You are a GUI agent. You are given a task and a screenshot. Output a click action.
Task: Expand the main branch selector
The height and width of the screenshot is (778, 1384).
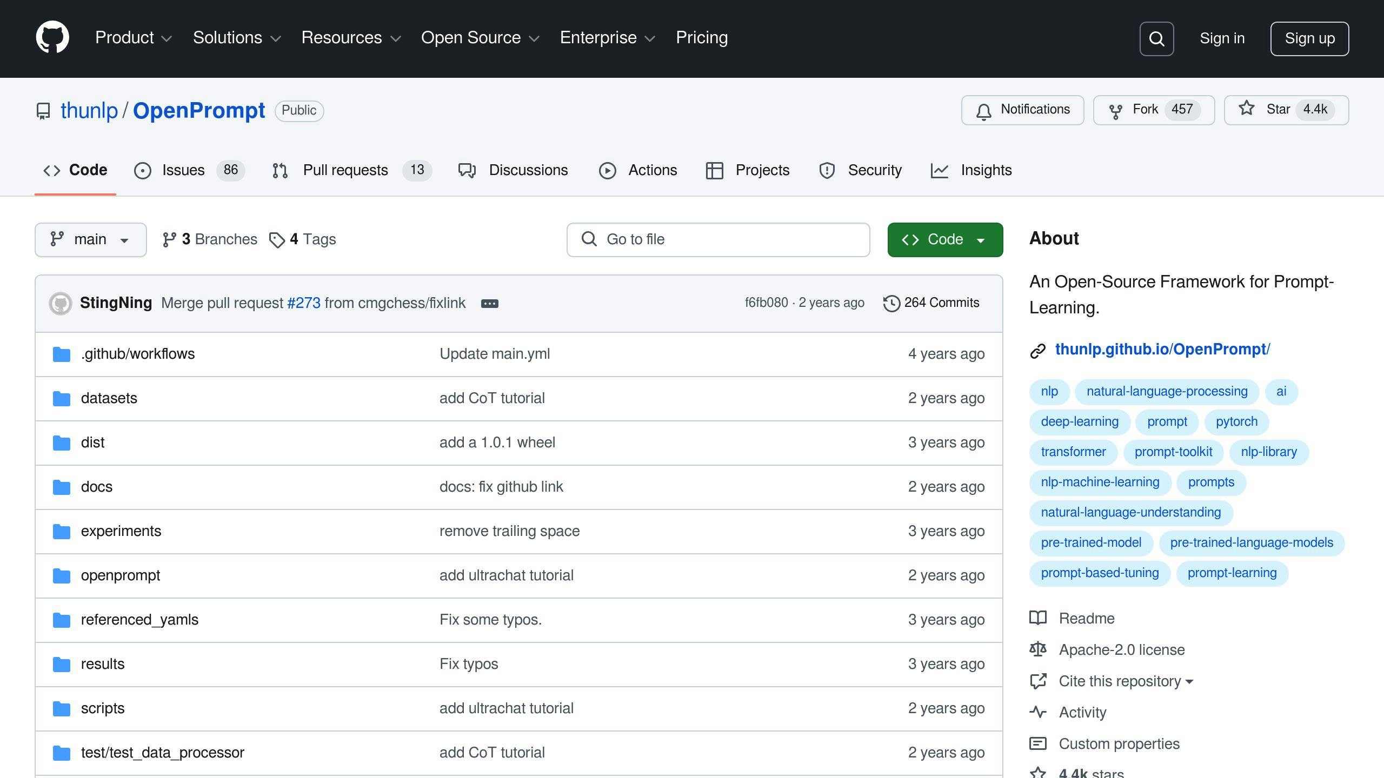tap(90, 239)
